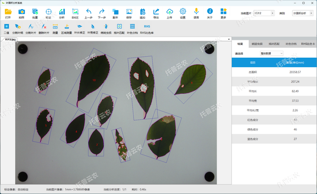Click the 叶片2.jpg image tab
Viewport: 317px width, 194px height.
coord(10,39)
